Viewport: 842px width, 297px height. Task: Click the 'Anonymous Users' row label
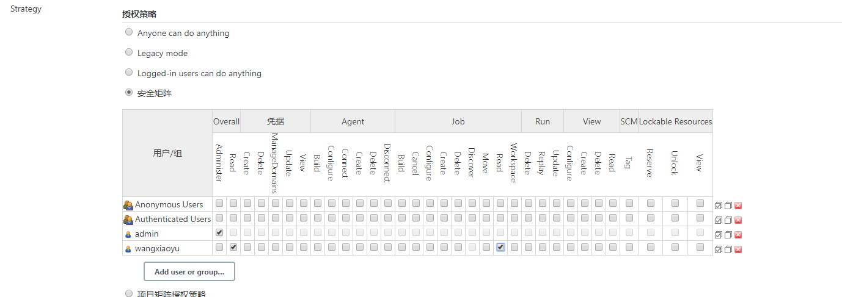pos(169,205)
